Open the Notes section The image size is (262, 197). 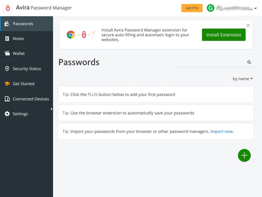coord(27,38)
